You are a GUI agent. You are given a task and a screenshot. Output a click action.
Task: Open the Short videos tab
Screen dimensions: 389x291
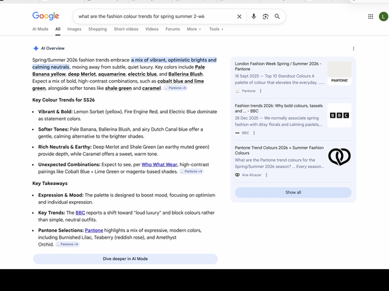pos(126,29)
